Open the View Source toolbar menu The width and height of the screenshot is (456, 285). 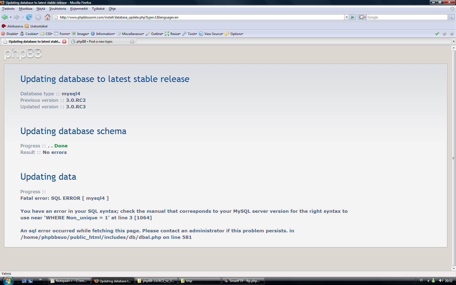pos(213,34)
